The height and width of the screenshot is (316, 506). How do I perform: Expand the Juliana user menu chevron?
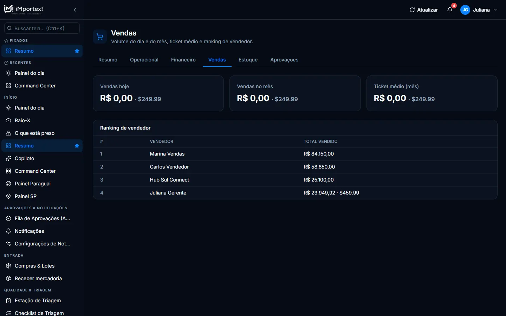(495, 10)
